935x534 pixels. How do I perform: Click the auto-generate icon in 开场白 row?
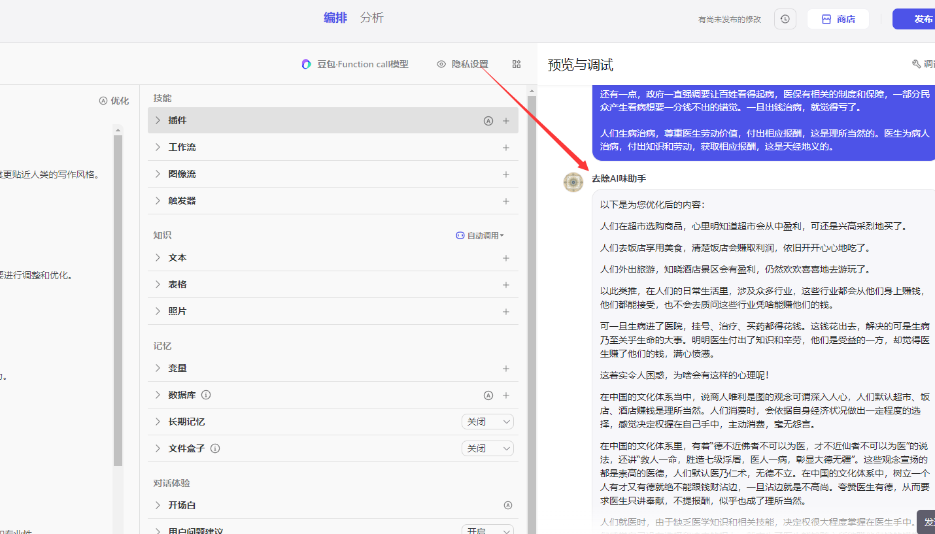pos(508,505)
